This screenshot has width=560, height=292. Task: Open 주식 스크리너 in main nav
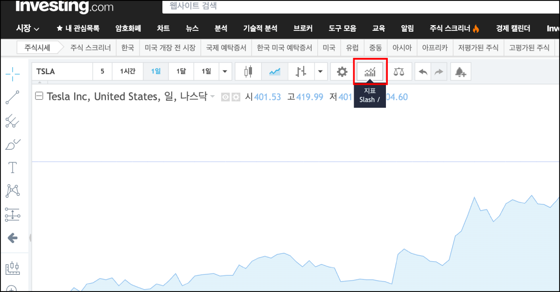[x=455, y=28]
